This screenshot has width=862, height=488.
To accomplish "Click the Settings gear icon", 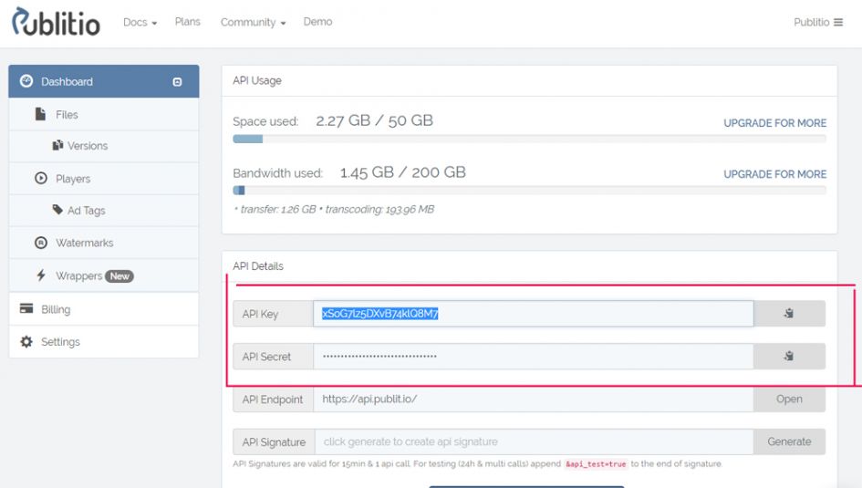I will pyautogui.click(x=26, y=341).
